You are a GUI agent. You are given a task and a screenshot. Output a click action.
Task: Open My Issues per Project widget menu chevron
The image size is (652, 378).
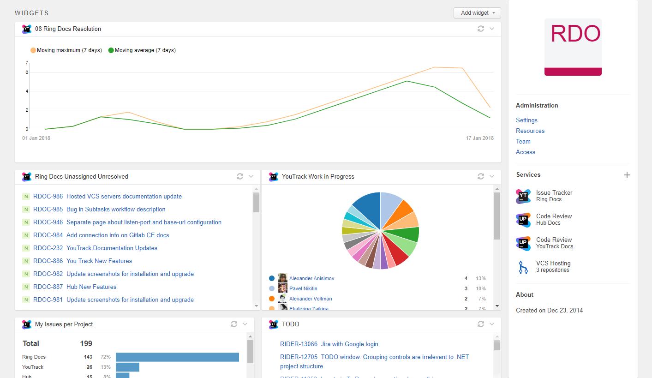coord(245,324)
